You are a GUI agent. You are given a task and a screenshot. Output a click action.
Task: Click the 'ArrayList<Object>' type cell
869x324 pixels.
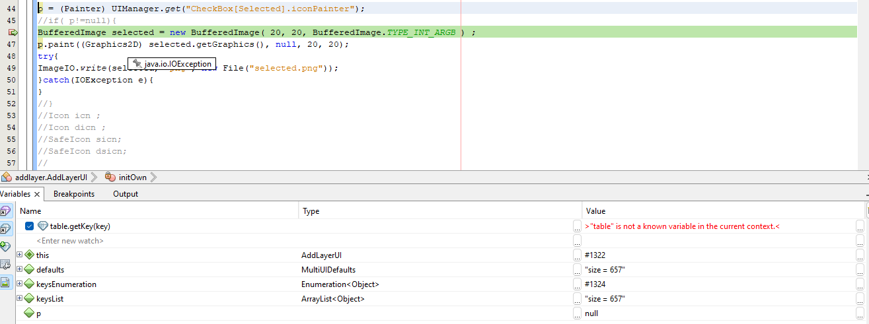333,299
